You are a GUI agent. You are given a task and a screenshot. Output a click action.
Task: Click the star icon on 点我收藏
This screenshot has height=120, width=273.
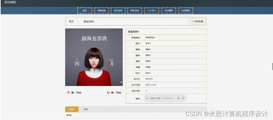(192, 21)
